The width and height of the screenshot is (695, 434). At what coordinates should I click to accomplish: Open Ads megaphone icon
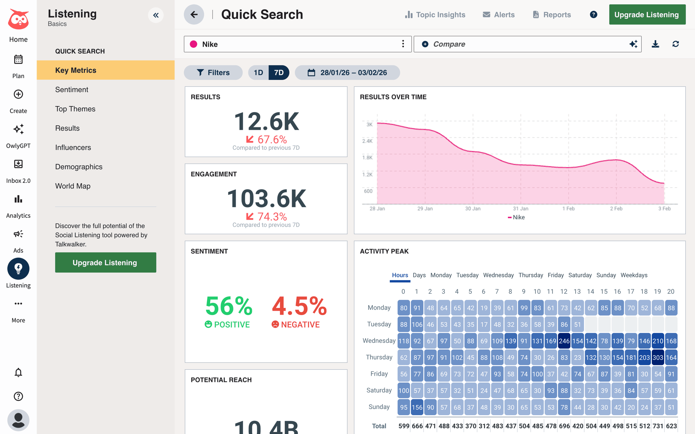click(x=18, y=234)
